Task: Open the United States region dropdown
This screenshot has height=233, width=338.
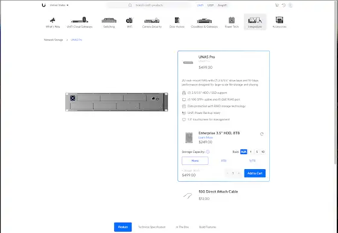Action: click(59, 5)
